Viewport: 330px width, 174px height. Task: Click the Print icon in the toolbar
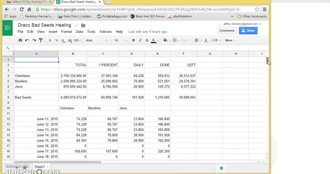tap(20, 40)
